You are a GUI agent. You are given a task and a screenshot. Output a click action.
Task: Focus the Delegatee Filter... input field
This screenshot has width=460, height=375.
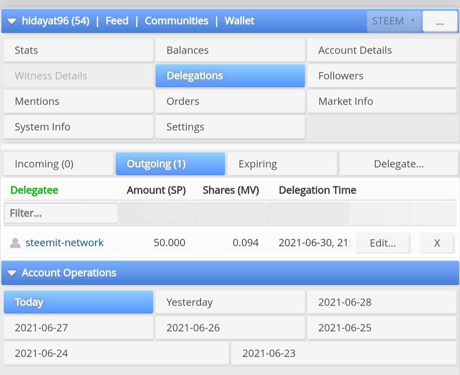(61, 213)
